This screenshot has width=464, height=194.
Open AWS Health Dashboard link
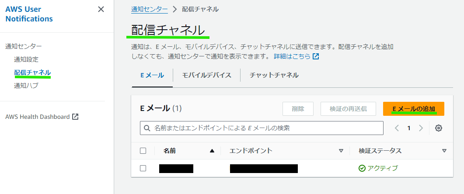tap(37, 117)
